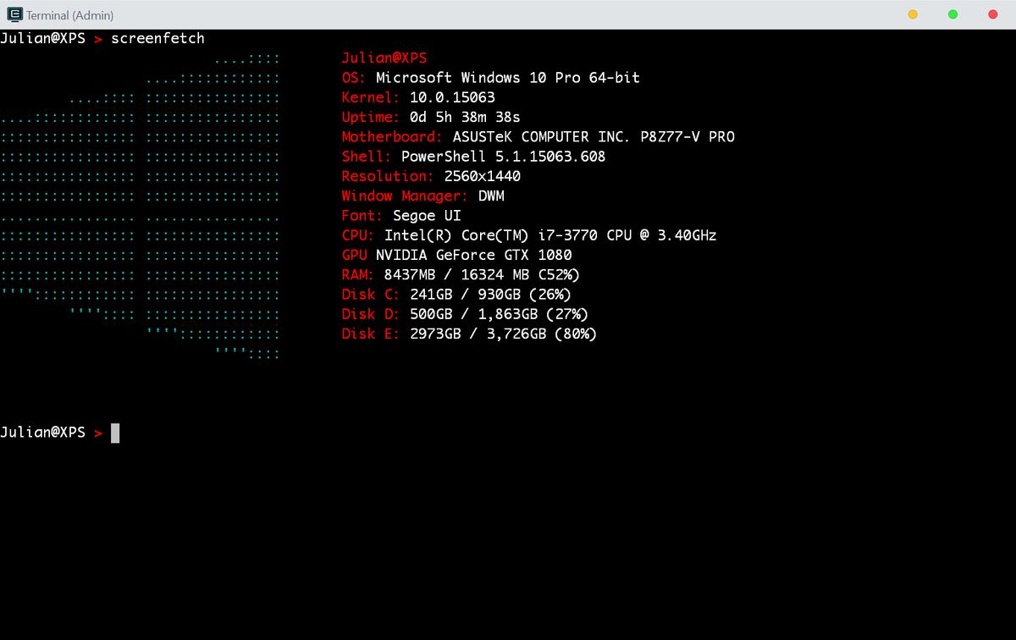Click the 'Terminal (Admin)' window title text
This screenshot has height=640, width=1016.
[69, 15]
